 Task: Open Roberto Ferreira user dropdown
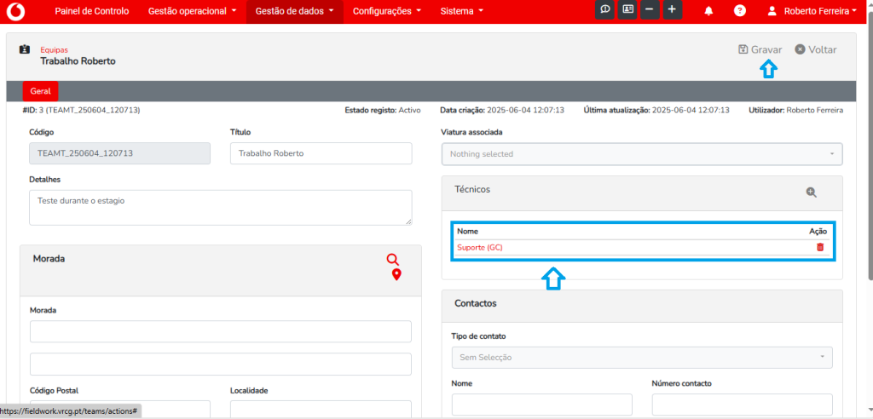(x=819, y=11)
